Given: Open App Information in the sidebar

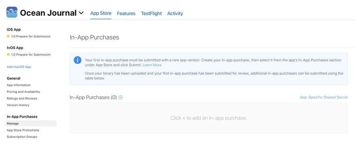Looking at the screenshot, I should pyautogui.click(x=19, y=85).
